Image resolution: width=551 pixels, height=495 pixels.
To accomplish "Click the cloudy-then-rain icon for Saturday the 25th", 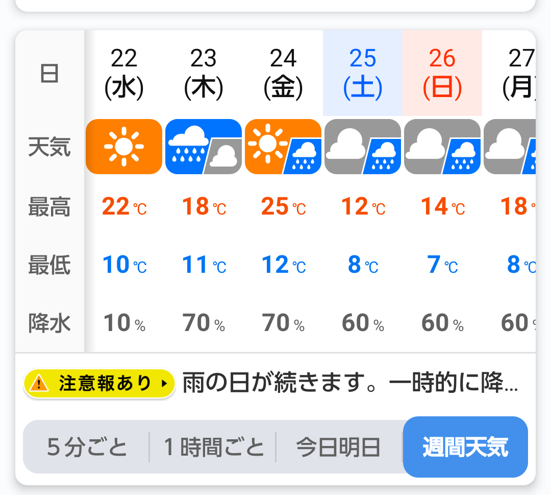I will pyautogui.click(x=363, y=146).
